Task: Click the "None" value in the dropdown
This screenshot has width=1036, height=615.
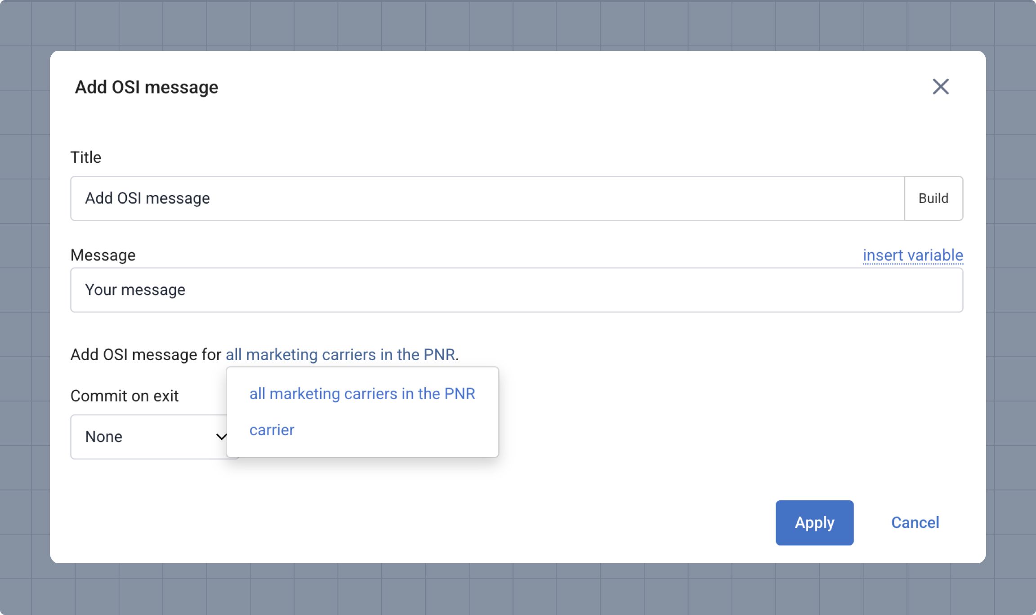Action: tap(104, 437)
